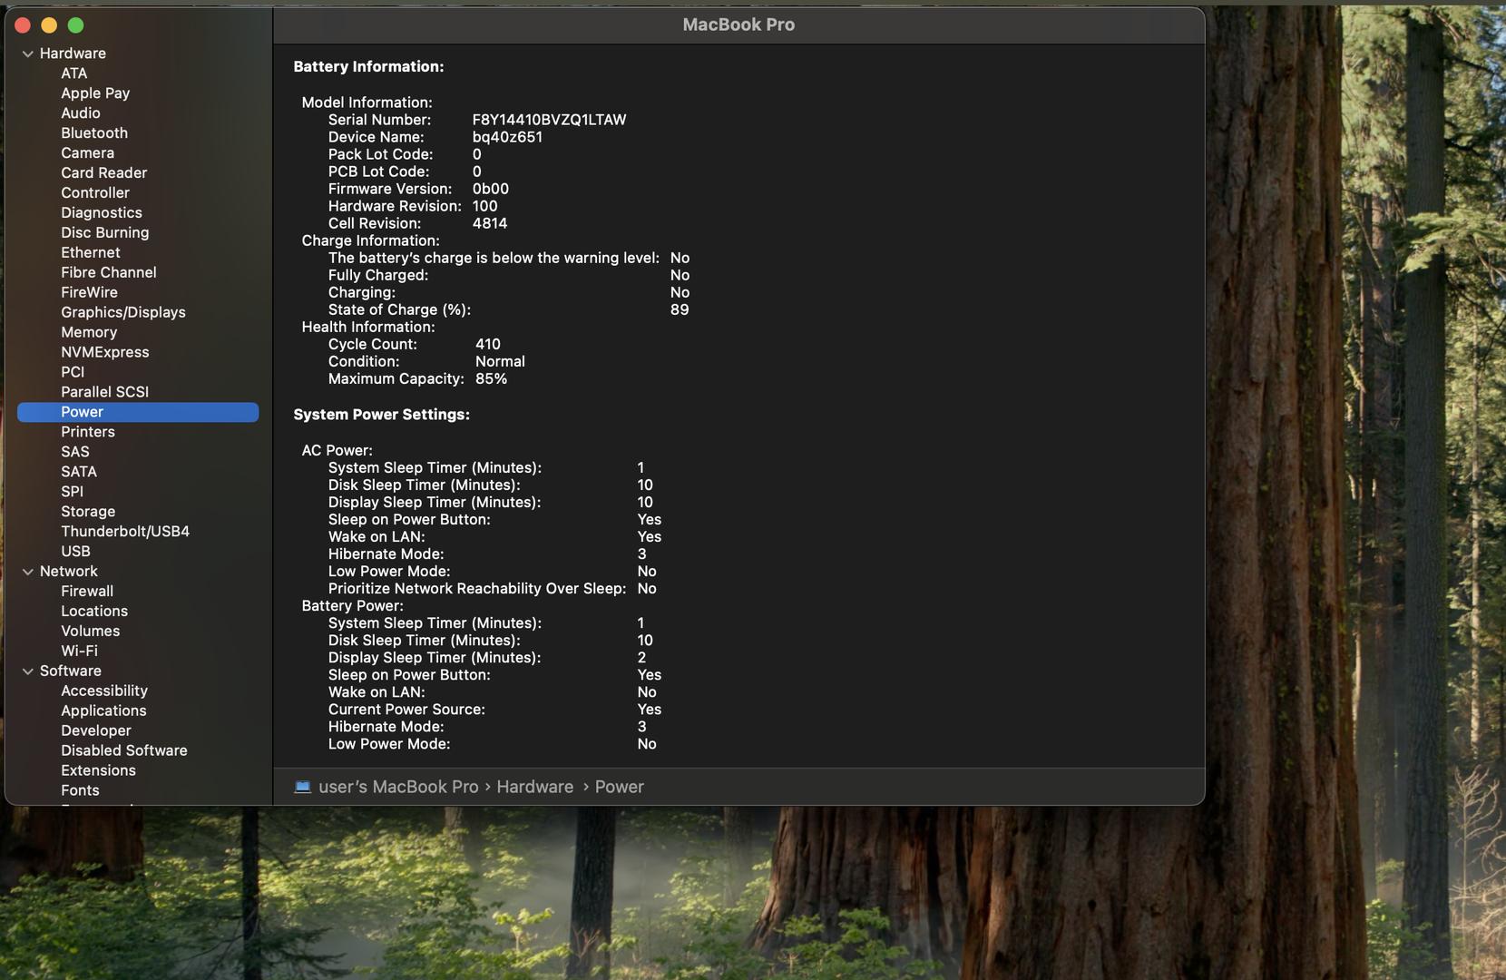Image resolution: width=1506 pixels, height=980 pixels.
Task: Open the Controller entry
Action: 95,193
